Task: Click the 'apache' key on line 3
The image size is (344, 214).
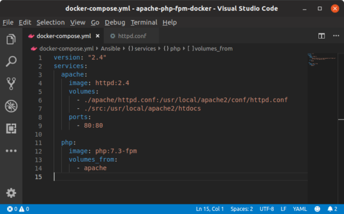Action: [73, 74]
